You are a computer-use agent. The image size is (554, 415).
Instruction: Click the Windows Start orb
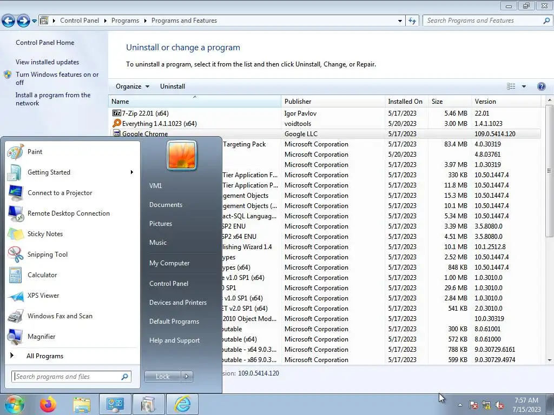(x=14, y=404)
